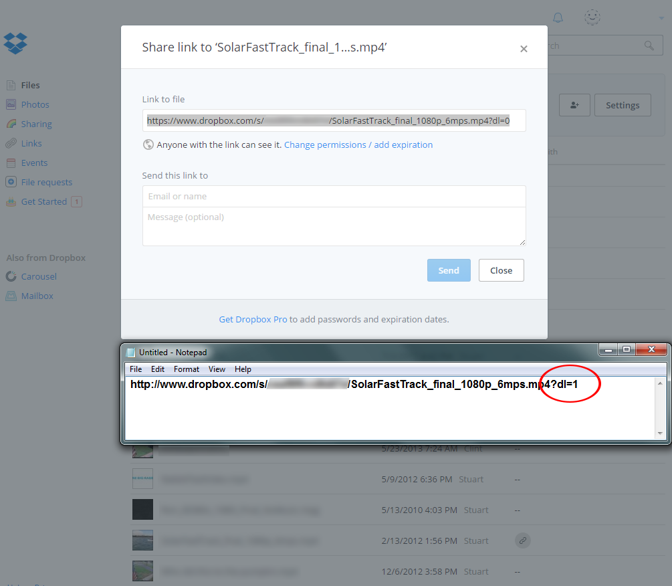The width and height of the screenshot is (672, 586).
Task: Click the Dropbox search box
Action: coord(605,45)
